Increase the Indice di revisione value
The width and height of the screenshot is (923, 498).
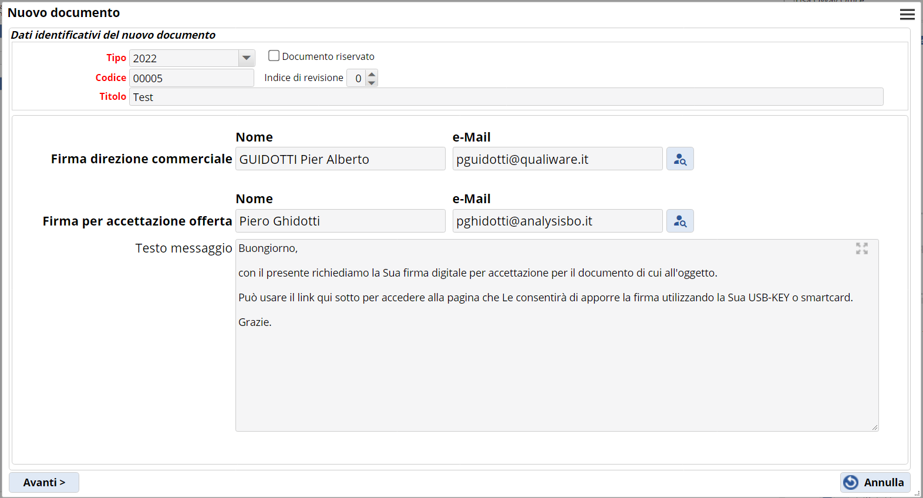[x=372, y=74]
